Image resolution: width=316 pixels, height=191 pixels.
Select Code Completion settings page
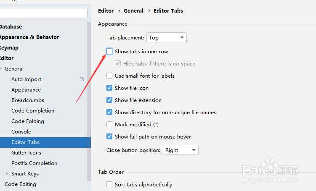(33, 111)
